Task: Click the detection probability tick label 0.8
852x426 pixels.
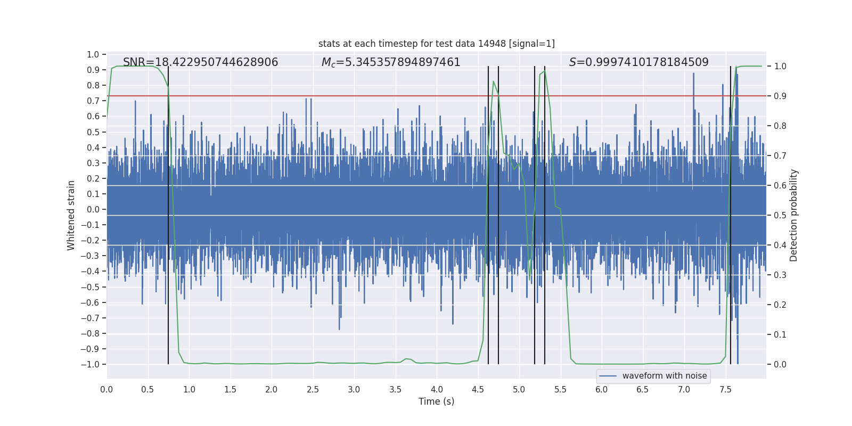Action: (x=780, y=126)
